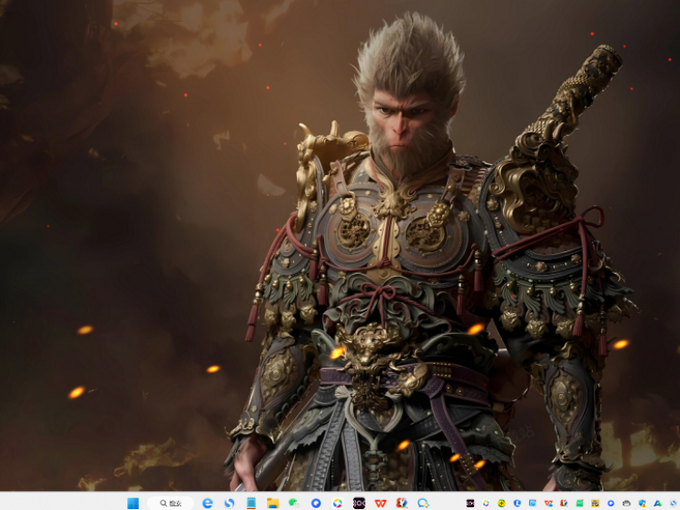Open the colorful pinwheel app in taskbar center
The width and height of the screenshot is (680, 510).
click(x=338, y=503)
